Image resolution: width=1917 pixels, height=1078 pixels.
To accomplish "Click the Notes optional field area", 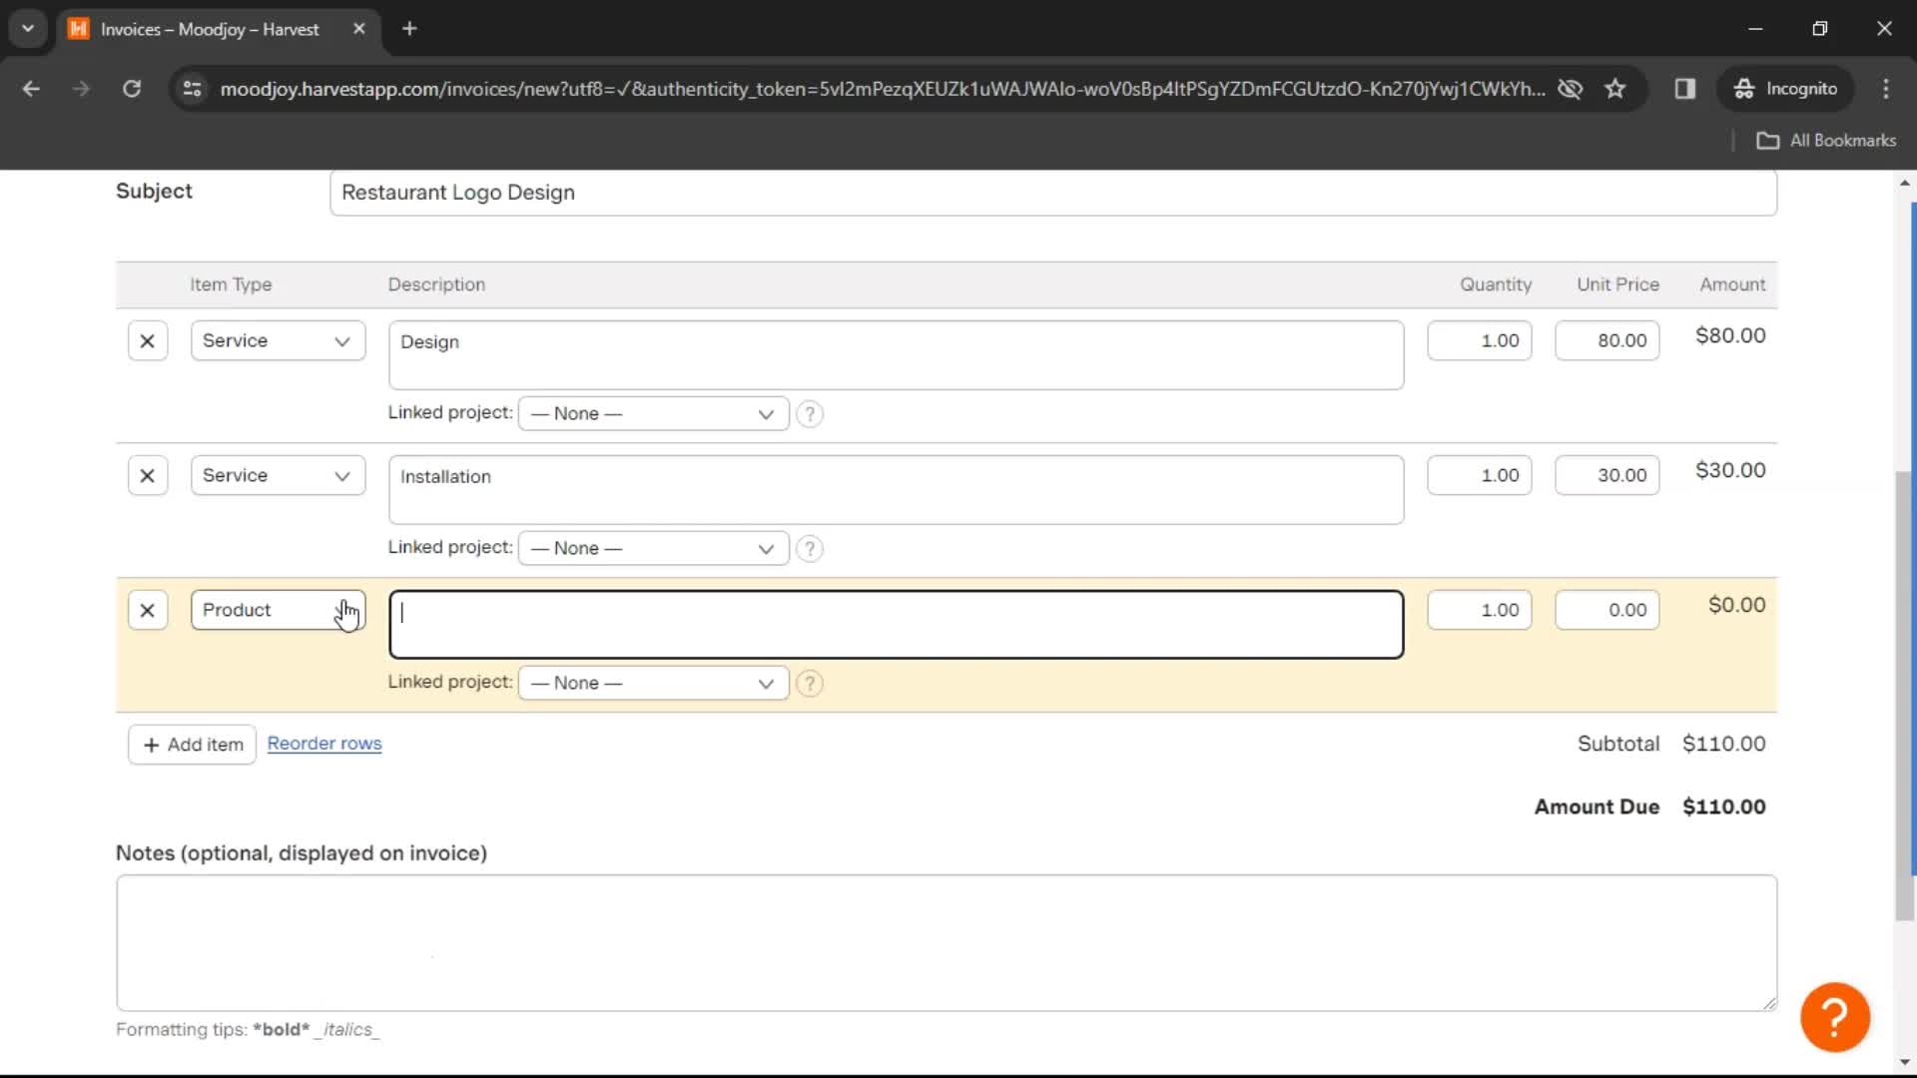I will (x=947, y=942).
